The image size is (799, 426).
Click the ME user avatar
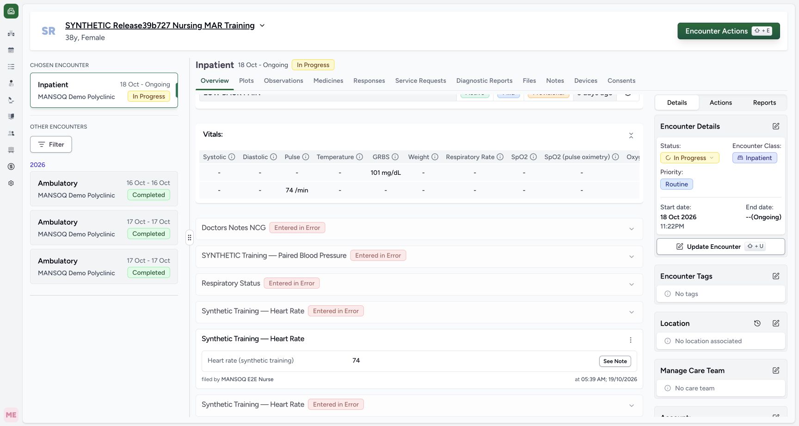coord(11,415)
